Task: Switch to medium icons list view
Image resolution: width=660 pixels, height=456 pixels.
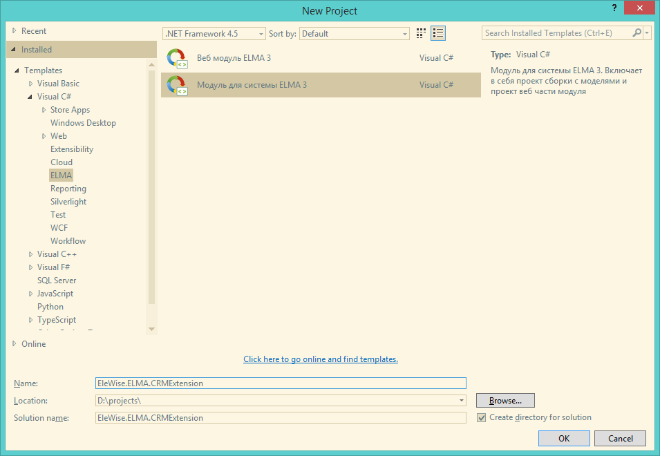Action: [438, 33]
